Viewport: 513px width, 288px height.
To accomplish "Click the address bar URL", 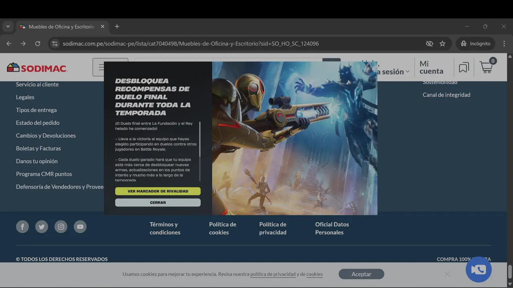I will point(191,44).
